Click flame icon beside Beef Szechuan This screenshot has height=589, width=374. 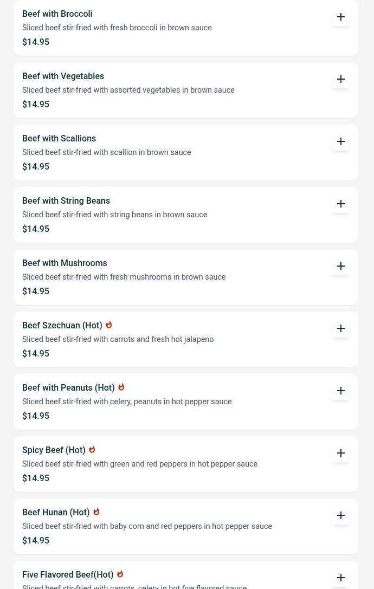pos(108,325)
